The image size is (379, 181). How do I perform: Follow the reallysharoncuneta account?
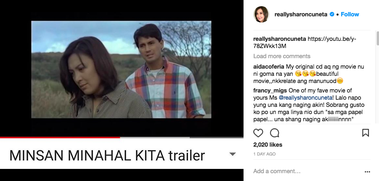click(350, 14)
